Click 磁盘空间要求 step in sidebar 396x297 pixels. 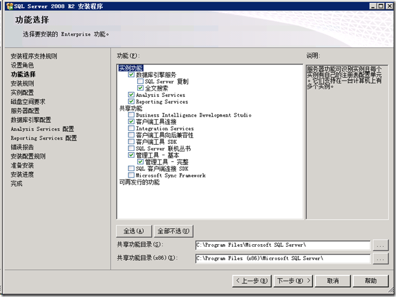(28, 102)
